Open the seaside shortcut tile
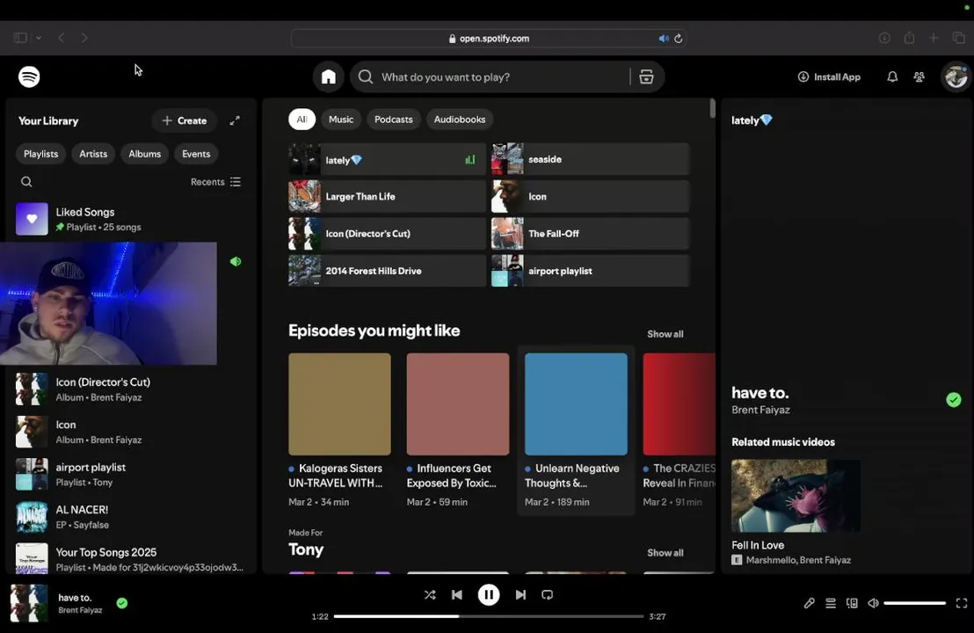The width and height of the screenshot is (974, 633). click(590, 159)
